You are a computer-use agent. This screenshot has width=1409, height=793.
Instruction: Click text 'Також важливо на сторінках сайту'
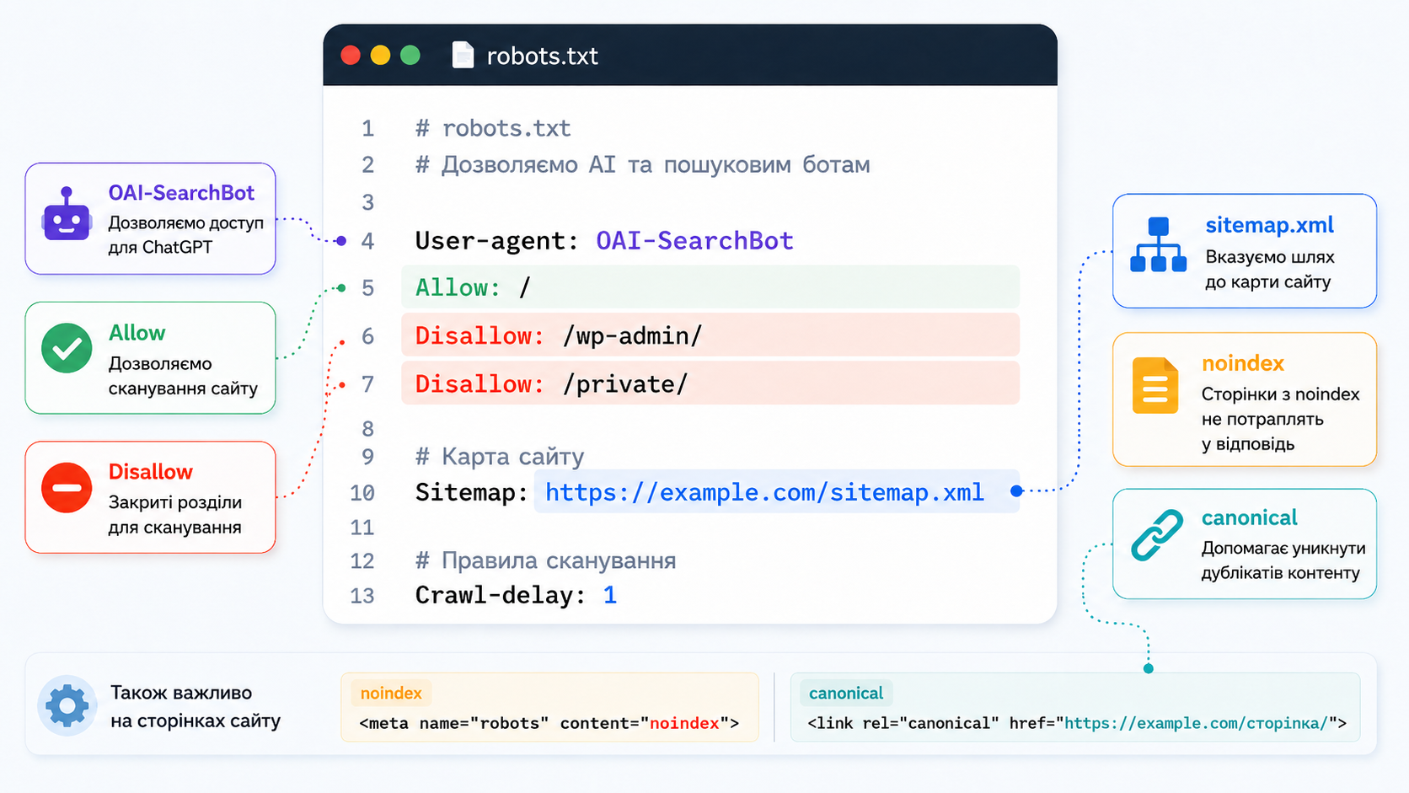(196, 706)
